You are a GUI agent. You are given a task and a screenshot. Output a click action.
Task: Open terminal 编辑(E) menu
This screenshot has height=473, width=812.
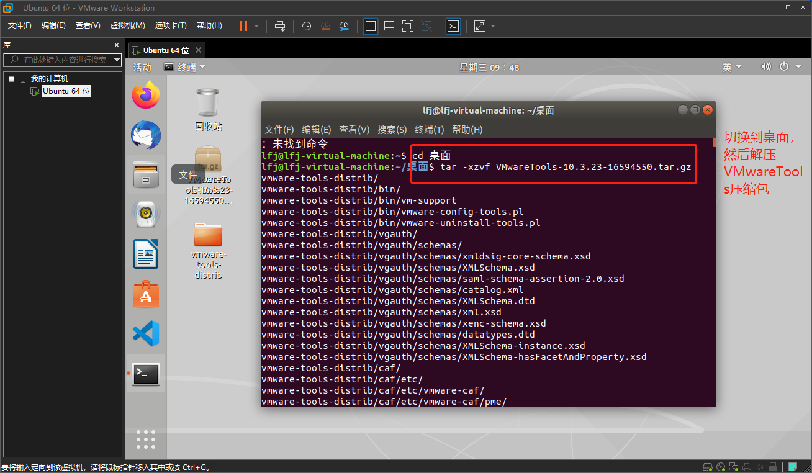coord(316,130)
